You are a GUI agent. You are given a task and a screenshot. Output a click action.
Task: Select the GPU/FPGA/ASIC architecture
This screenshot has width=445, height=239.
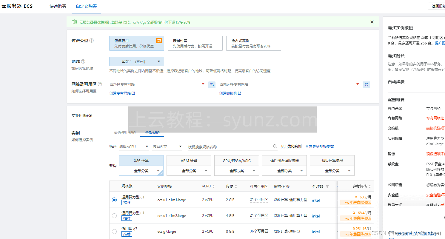coord(237,161)
